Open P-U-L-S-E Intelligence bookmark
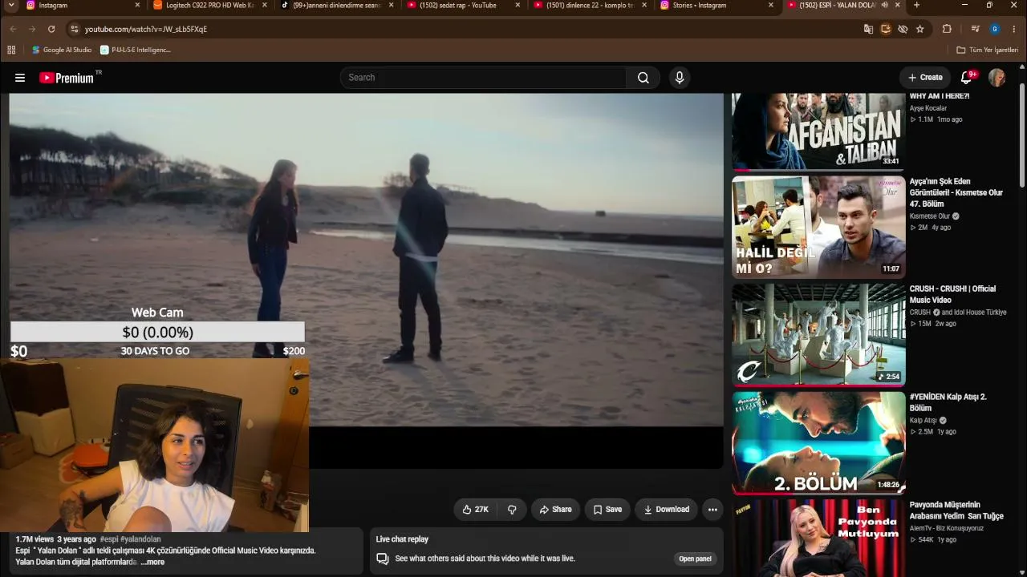The image size is (1027, 577). [x=136, y=50]
